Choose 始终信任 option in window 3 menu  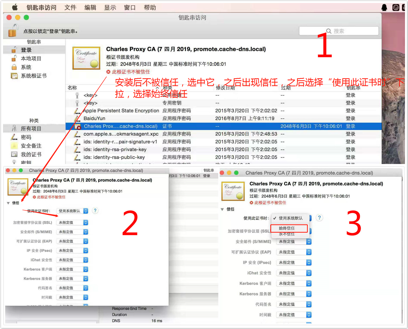(289, 228)
